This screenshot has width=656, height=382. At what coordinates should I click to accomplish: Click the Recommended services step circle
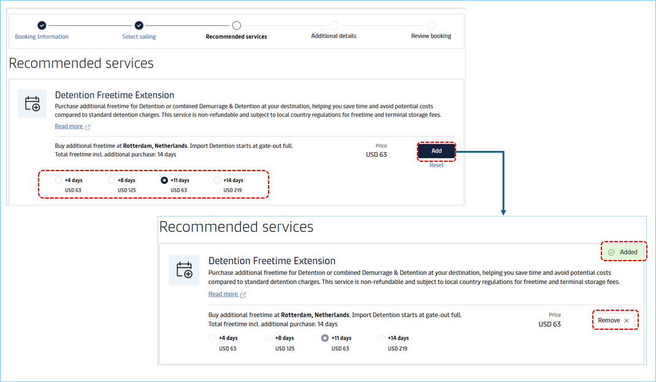[x=236, y=25]
